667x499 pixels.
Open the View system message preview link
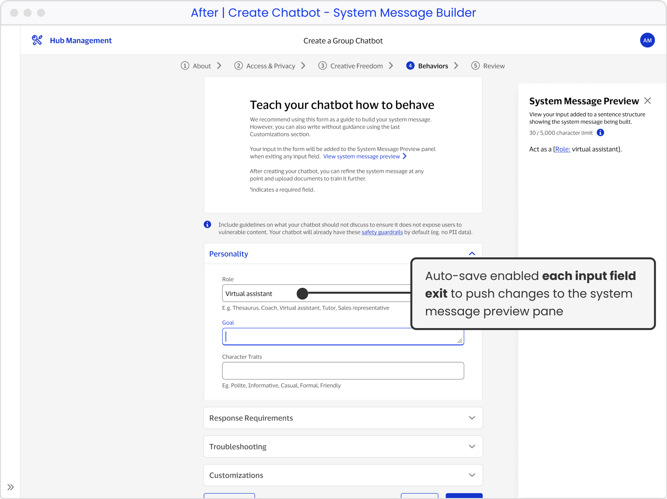(361, 156)
